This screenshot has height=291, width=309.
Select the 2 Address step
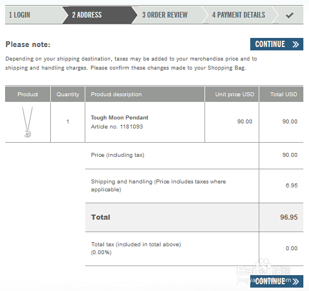pos(87,15)
